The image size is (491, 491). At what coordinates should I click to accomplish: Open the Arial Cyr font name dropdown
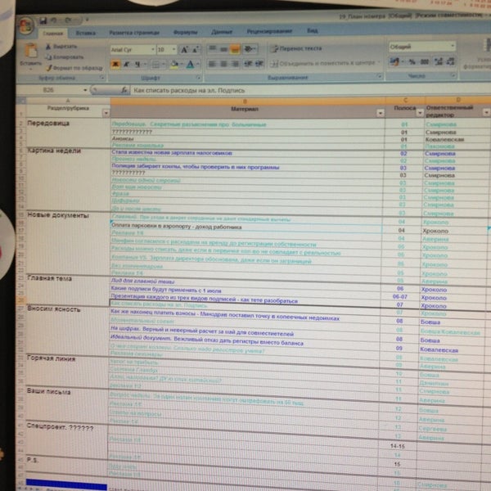(153, 49)
